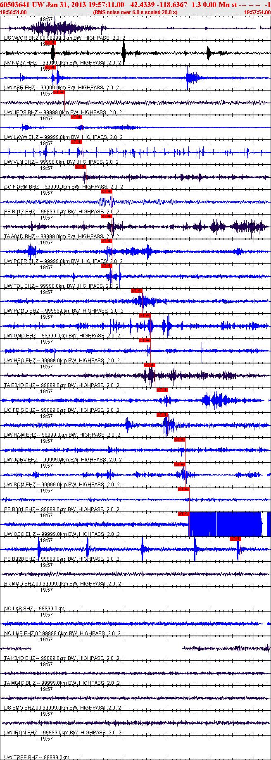This screenshot has height=760, width=271.
Task: Click the red pick flag on UW PCMD trace
Action: pyautogui.click(x=136, y=291)
